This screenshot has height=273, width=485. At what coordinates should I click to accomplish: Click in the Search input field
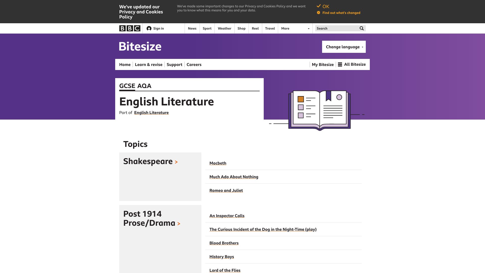pos(337,28)
